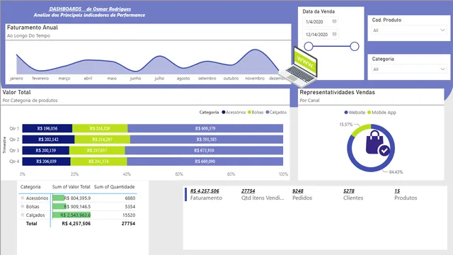Select the Bolsas legend marker
Image resolution: width=453 pixels, height=255 pixels.
[249, 112]
